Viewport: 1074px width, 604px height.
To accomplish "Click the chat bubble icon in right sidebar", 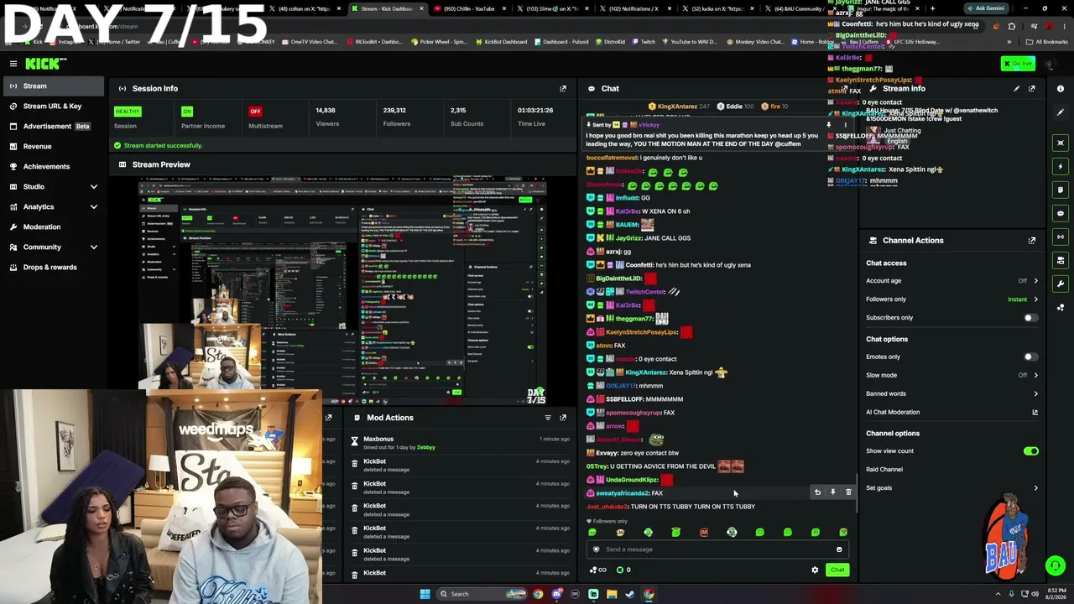I will click(1061, 213).
